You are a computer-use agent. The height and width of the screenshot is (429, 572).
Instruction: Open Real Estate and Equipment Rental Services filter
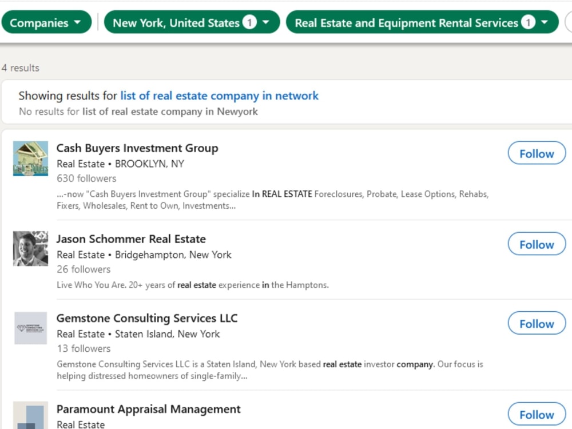click(x=422, y=23)
